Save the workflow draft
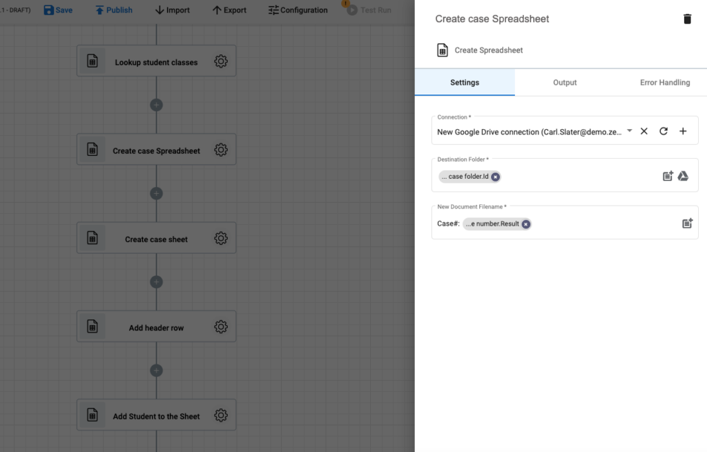 coord(58,10)
